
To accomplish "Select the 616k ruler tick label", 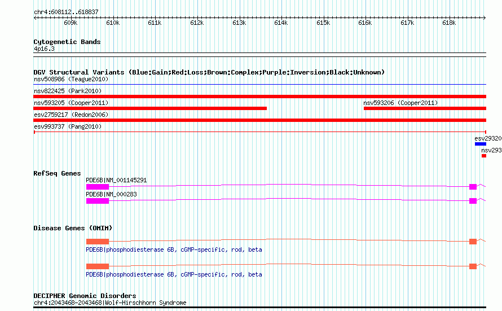I will click(365, 23).
